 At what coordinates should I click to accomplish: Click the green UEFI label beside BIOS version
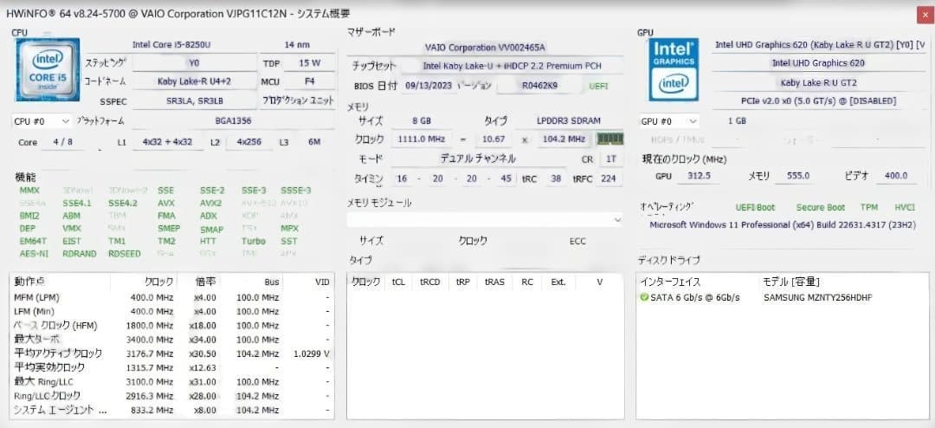[598, 86]
